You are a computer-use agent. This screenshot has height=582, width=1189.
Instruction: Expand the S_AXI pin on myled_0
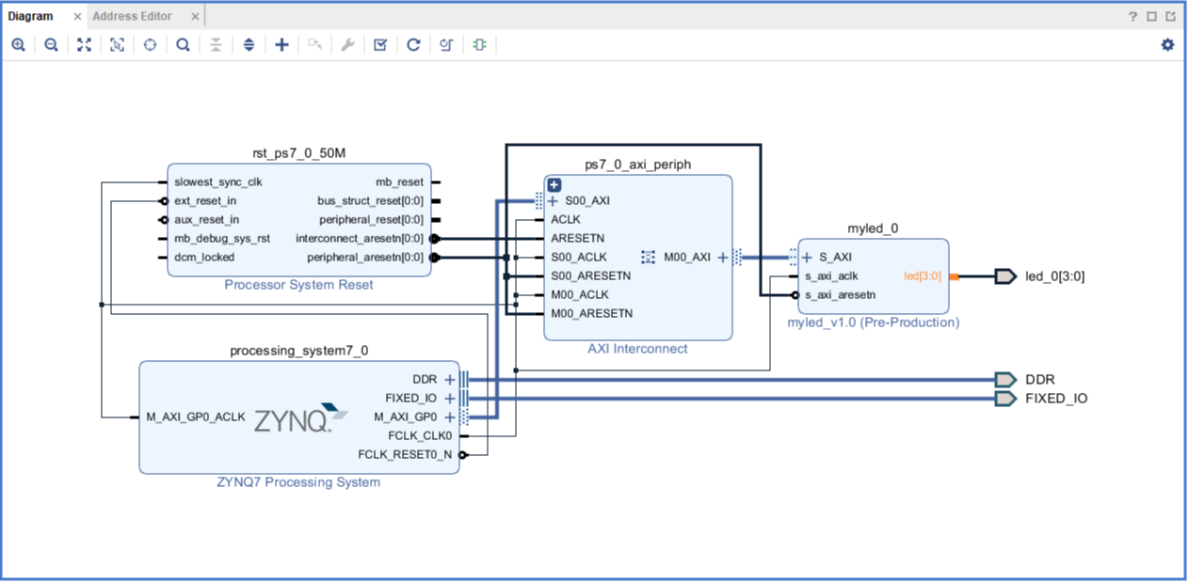(x=807, y=258)
